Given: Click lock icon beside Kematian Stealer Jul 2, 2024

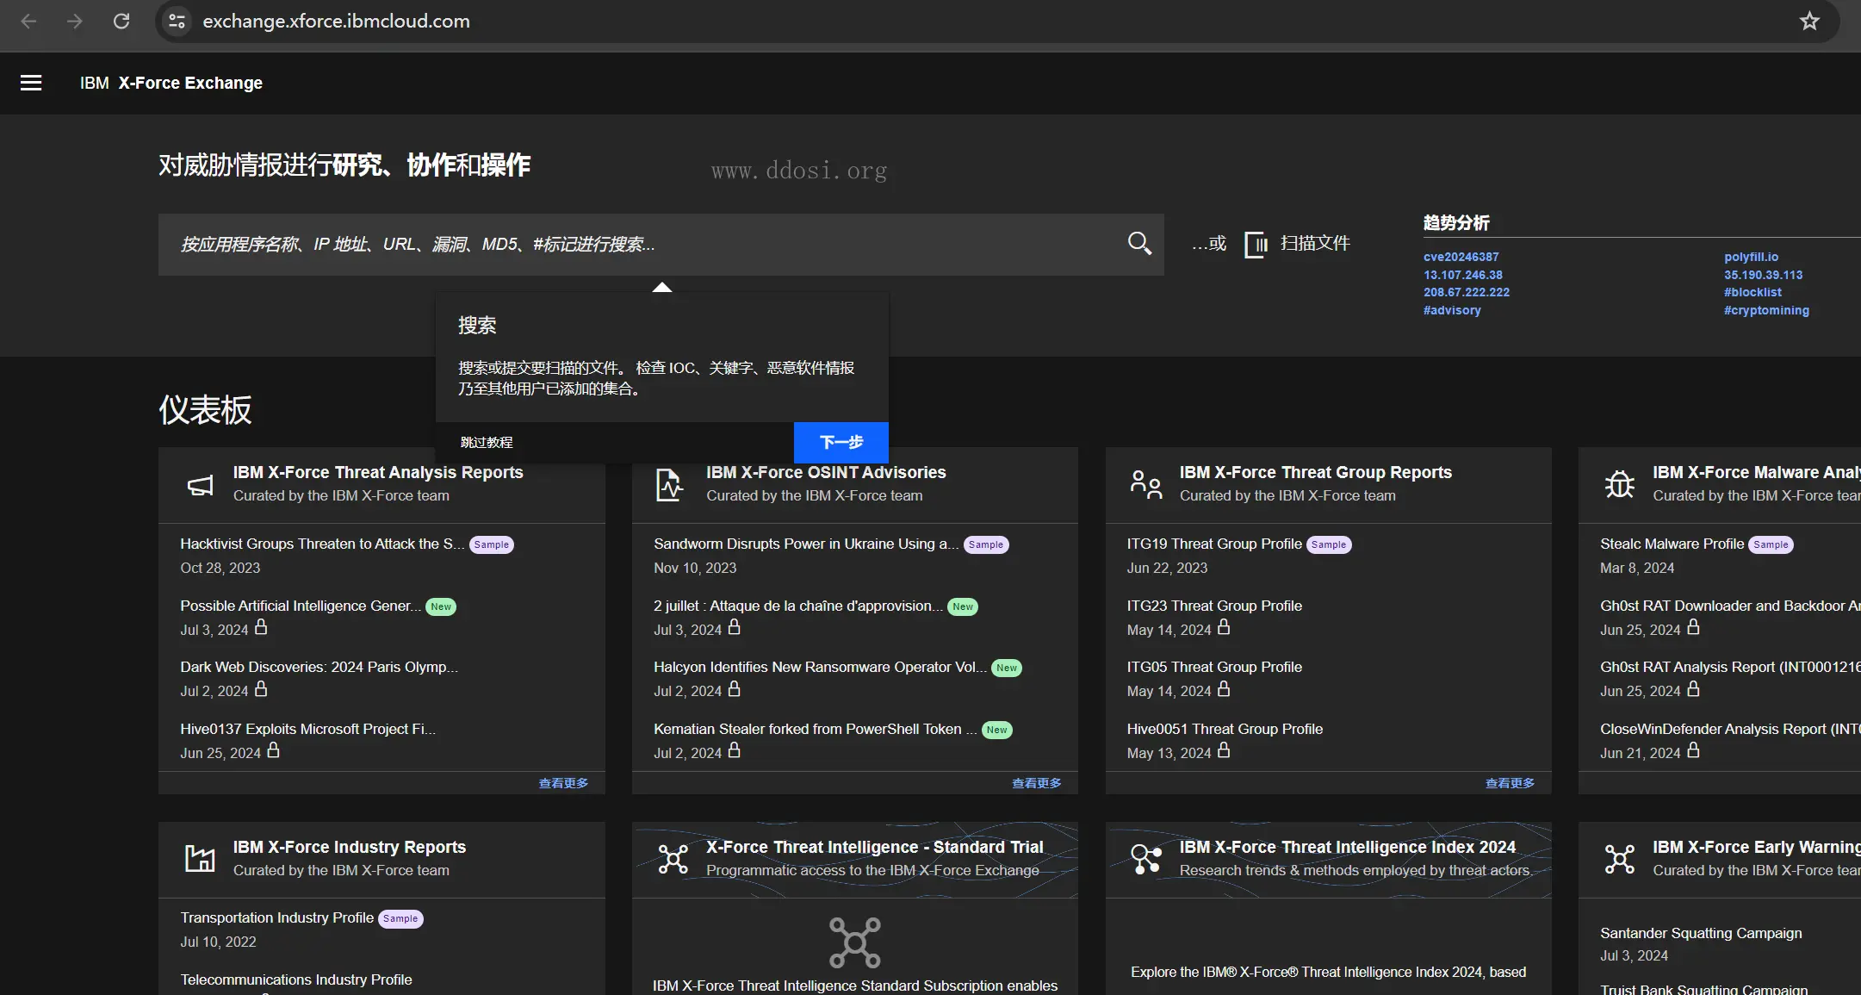Looking at the screenshot, I should [734, 750].
